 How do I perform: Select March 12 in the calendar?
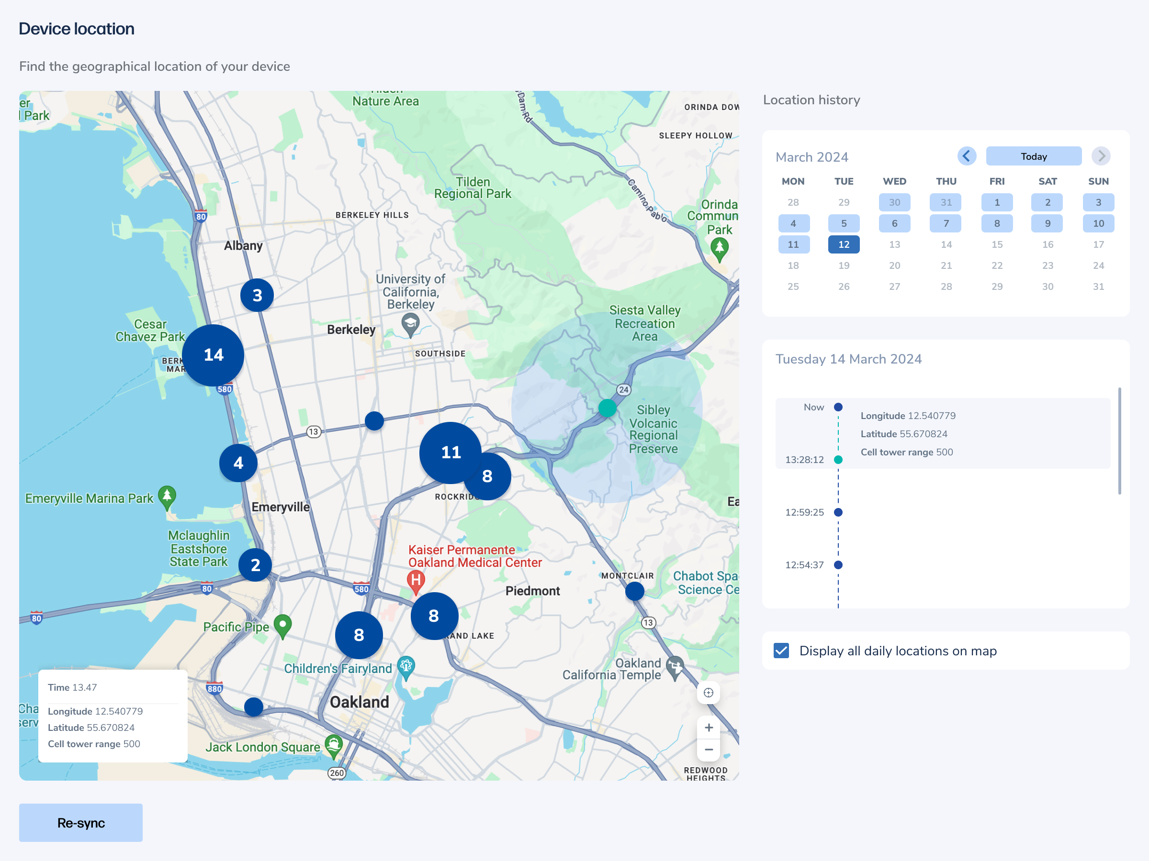844,244
